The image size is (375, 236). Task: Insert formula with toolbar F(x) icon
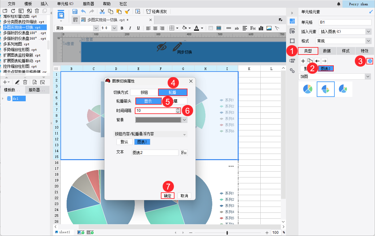coord(253,28)
